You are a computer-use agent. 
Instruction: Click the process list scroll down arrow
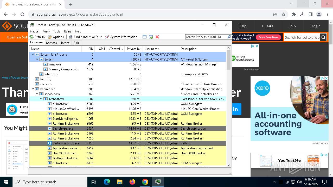coord(229,165)
